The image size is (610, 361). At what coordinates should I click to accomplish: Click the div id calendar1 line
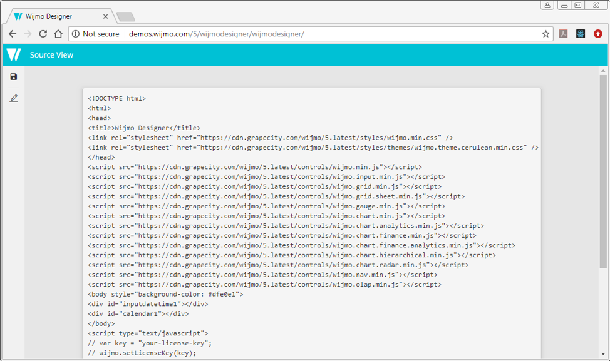pyautogui.click(x=138, y=313)
